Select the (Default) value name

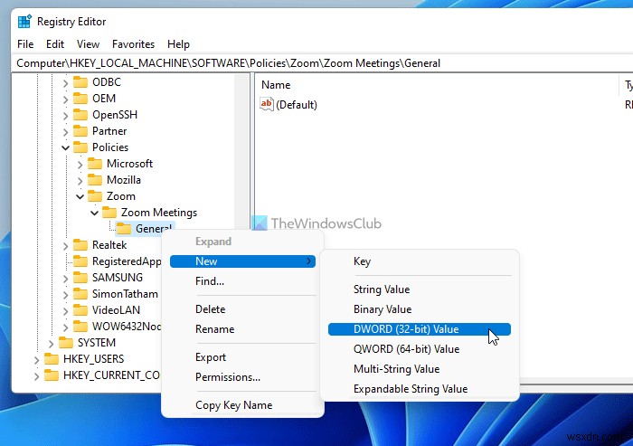click(297, 105)
